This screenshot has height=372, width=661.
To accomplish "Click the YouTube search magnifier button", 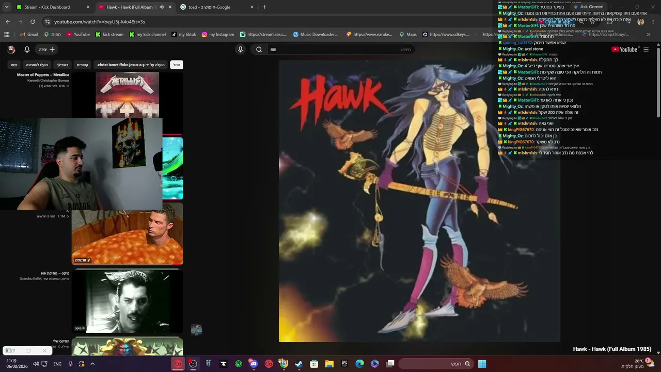I will [x=259, y=50].
